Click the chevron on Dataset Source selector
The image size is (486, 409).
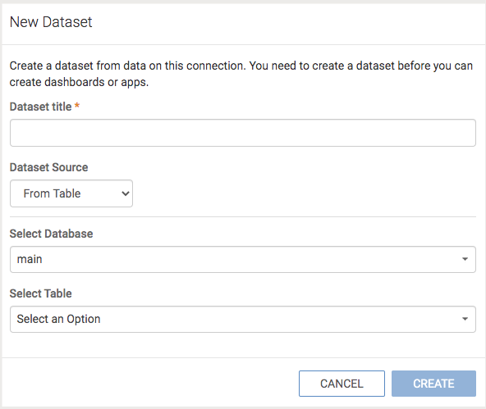(x=126, y=193)
